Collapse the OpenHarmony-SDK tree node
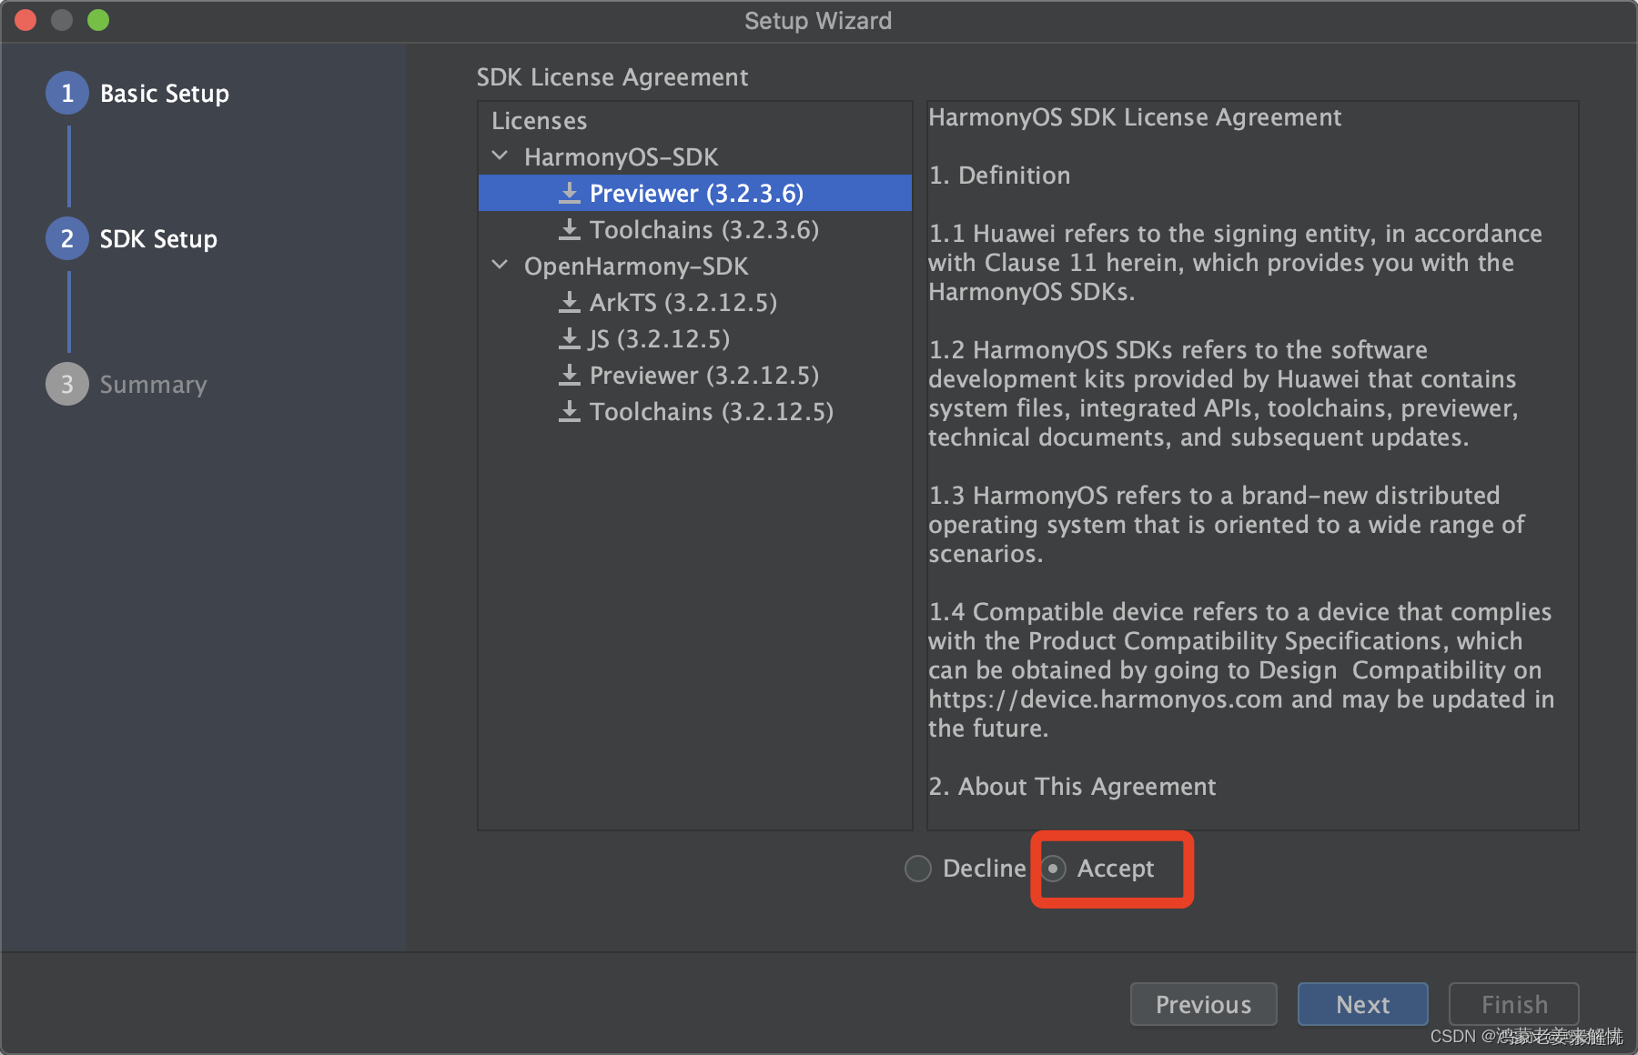The height and width of the screenshot is (1055, 1638). tap(500, 266)
